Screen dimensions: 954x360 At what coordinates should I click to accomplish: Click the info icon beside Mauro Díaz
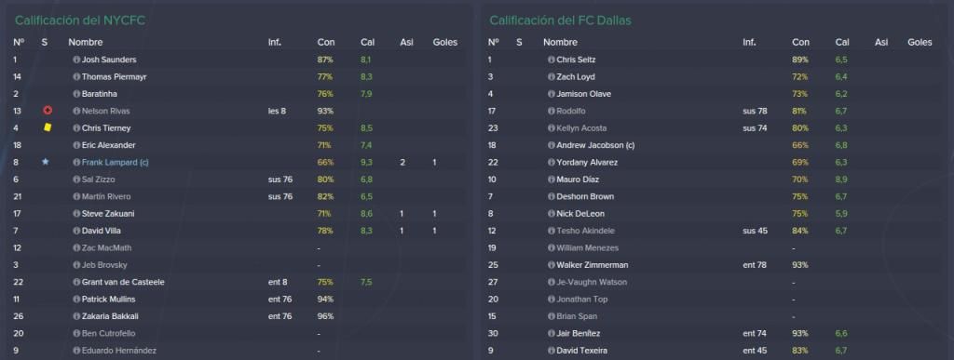tap(552, 180)
